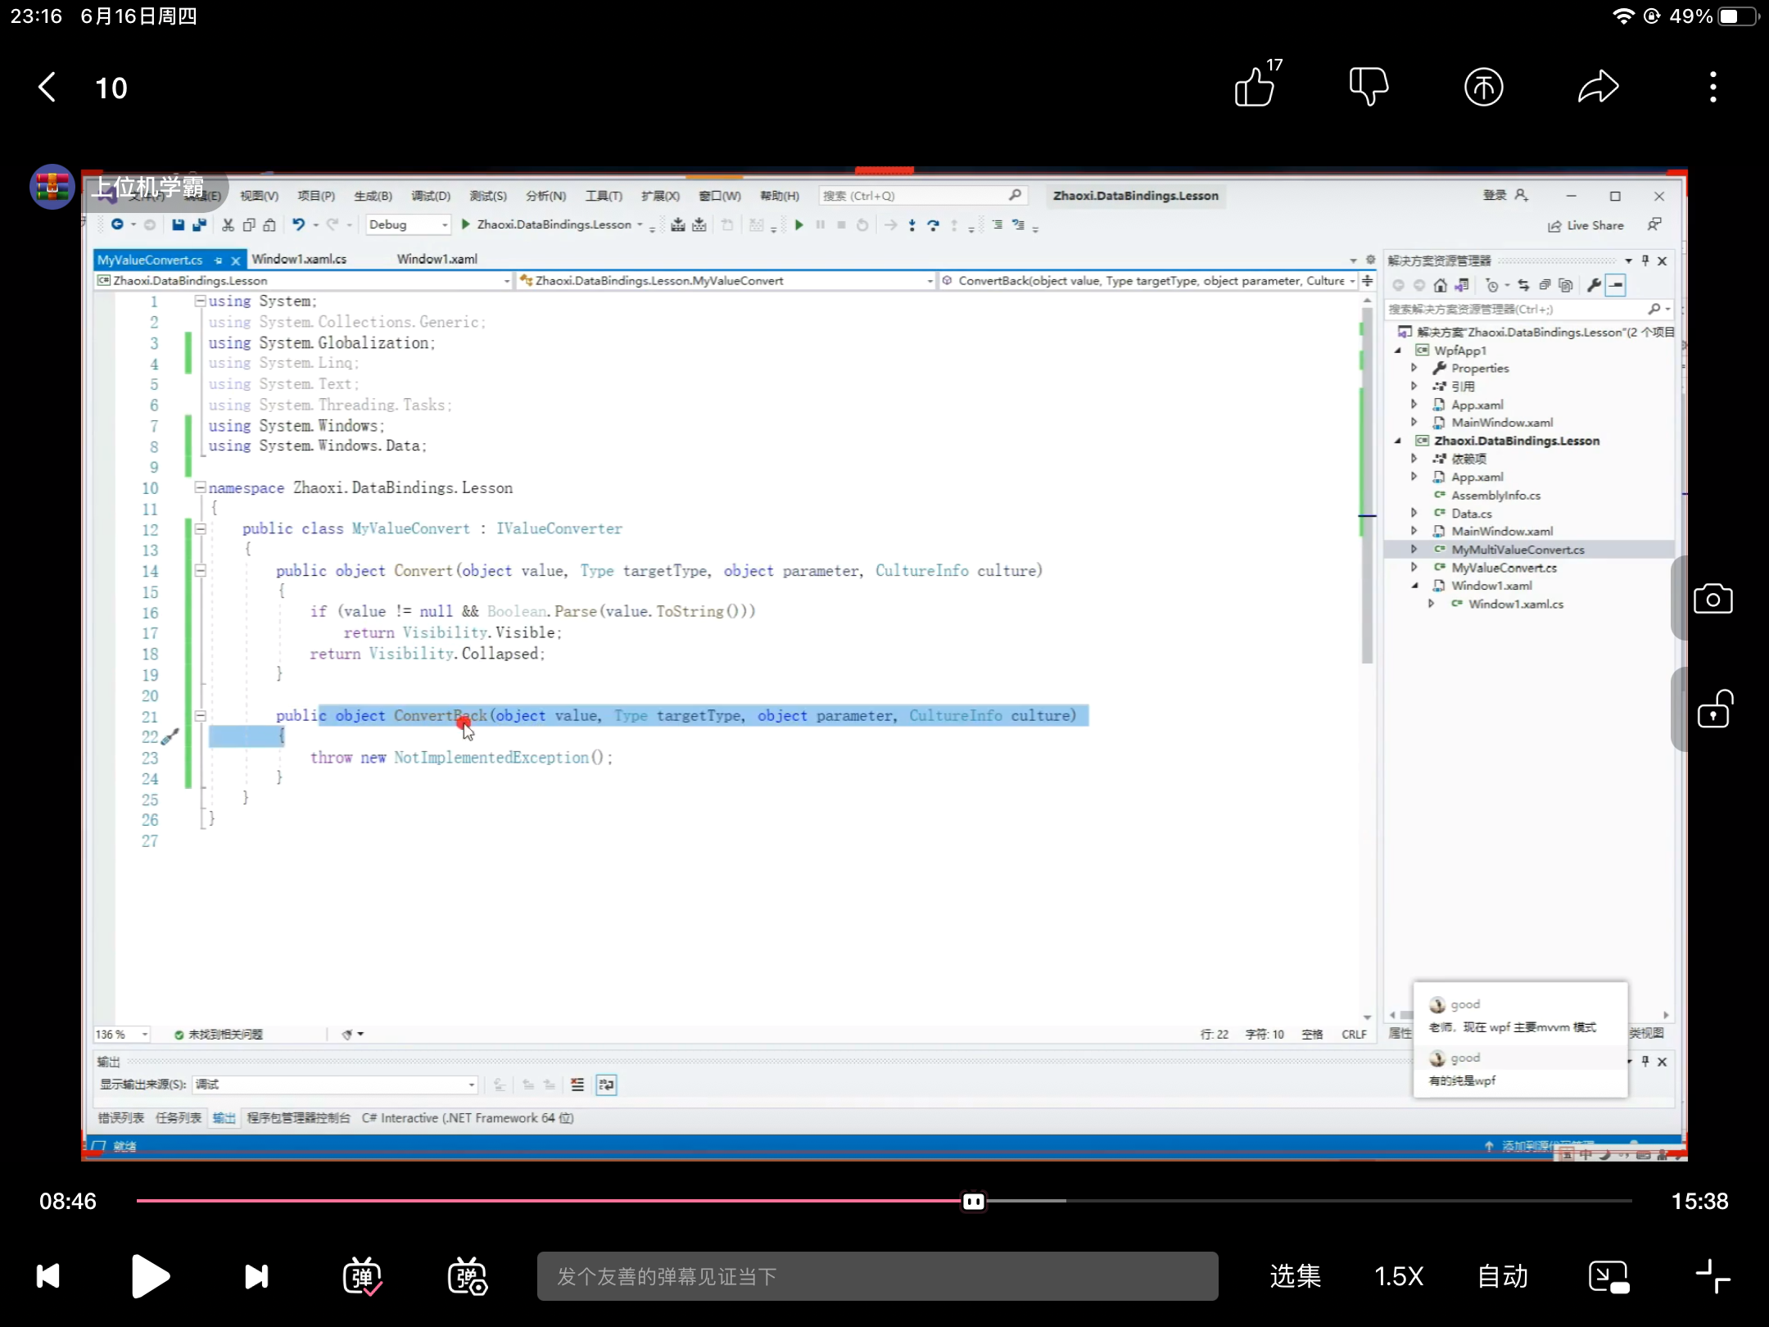Viewport: 1769px width, 1327px height.
Task: Tap the back arrow next to 10
Action: (48, 87)
